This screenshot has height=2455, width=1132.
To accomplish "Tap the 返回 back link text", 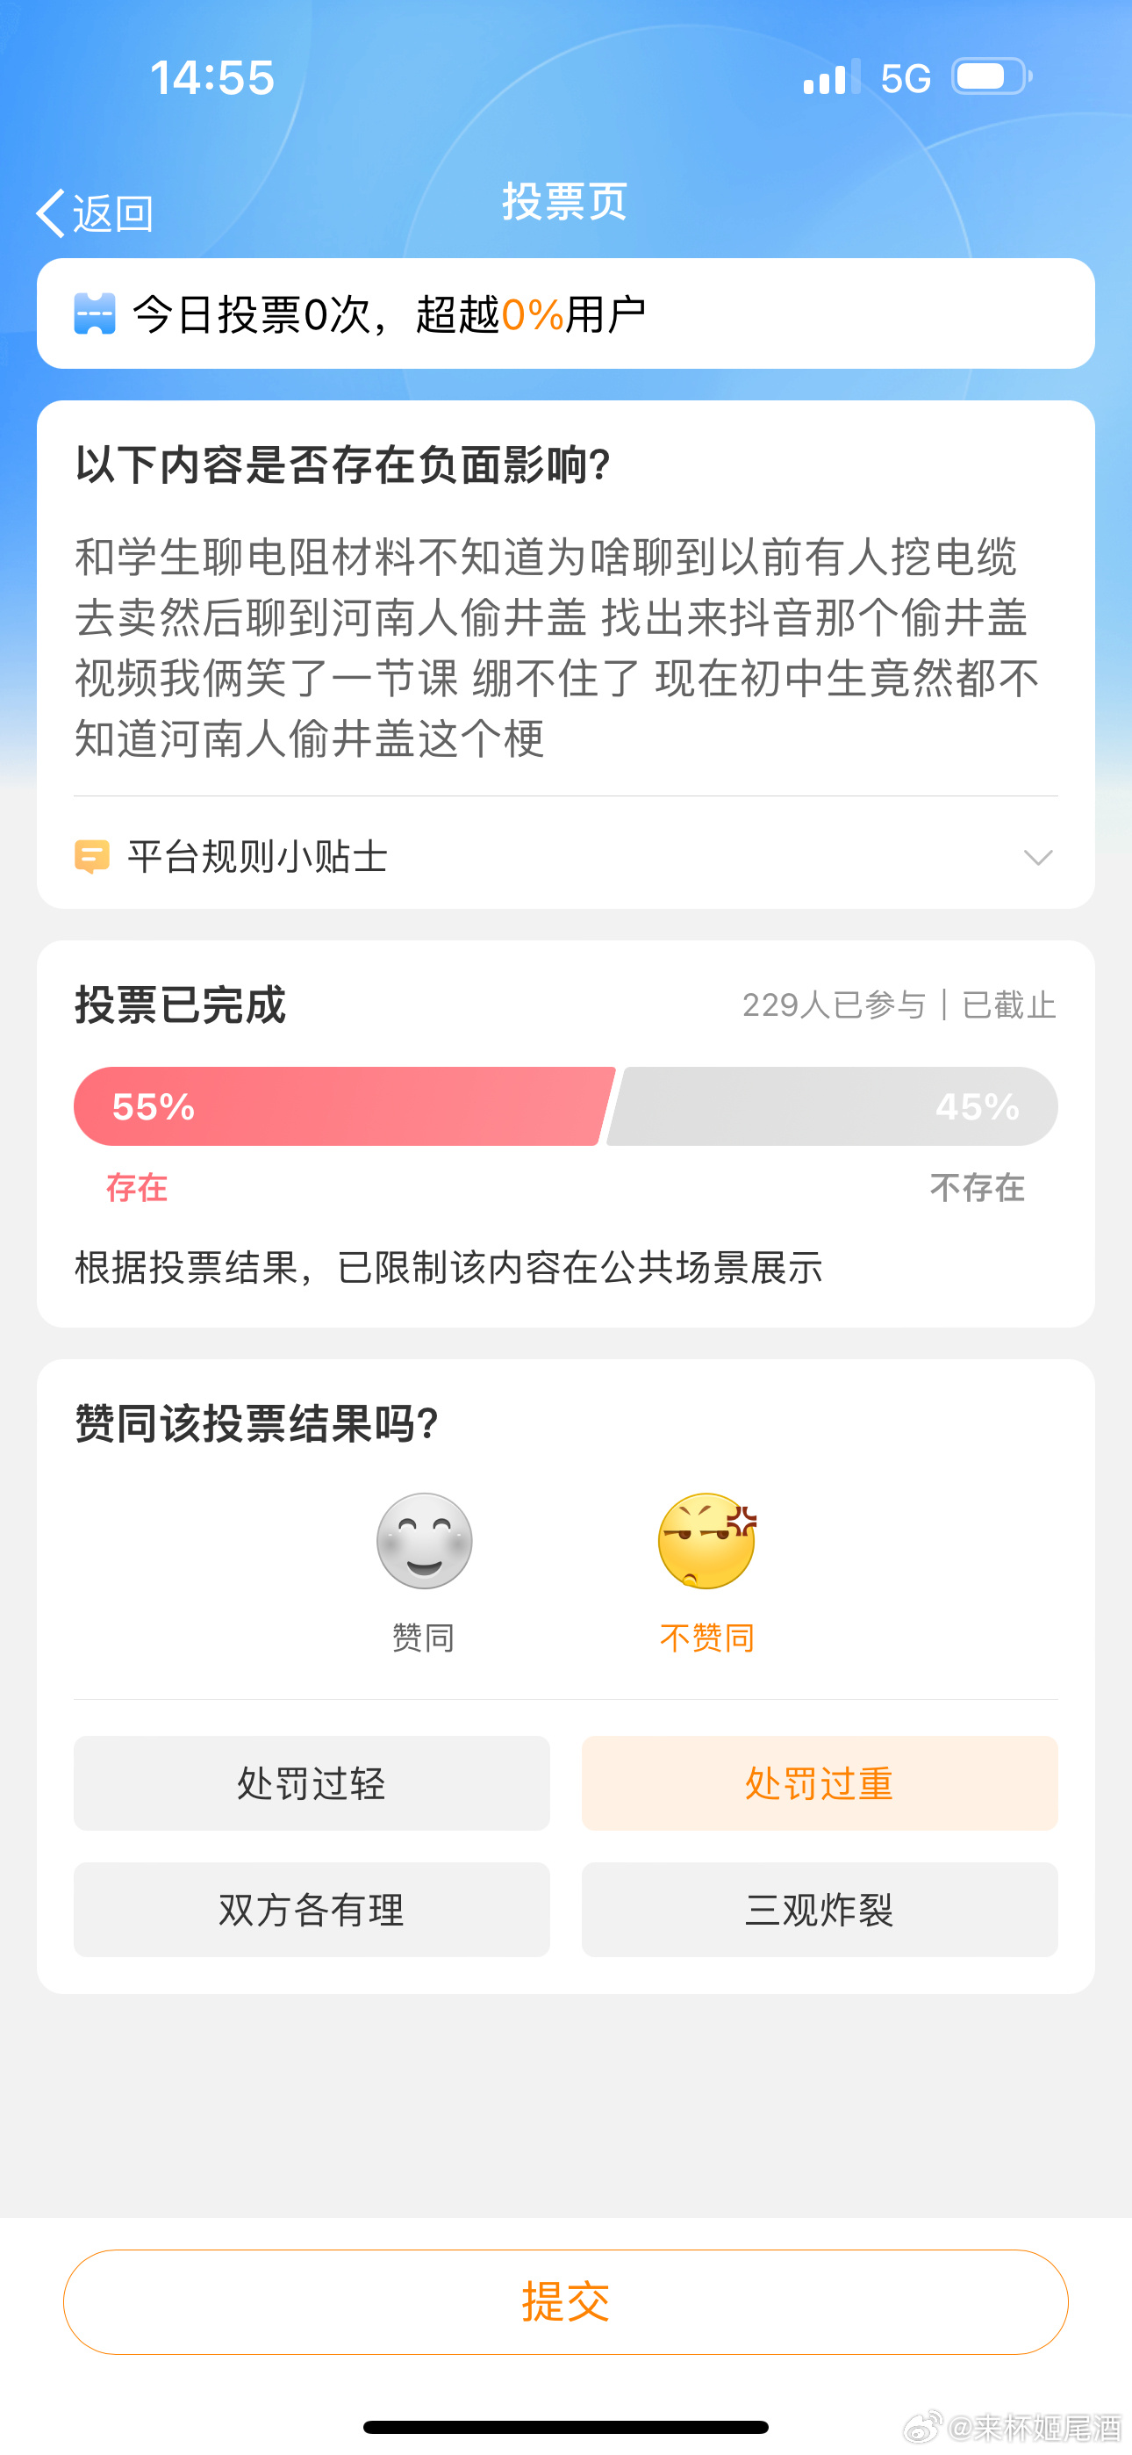I will tap(113, 213).
